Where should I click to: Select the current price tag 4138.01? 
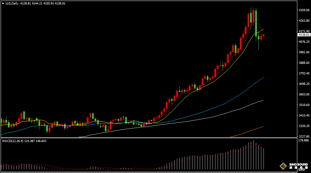[x=304, y=34]
